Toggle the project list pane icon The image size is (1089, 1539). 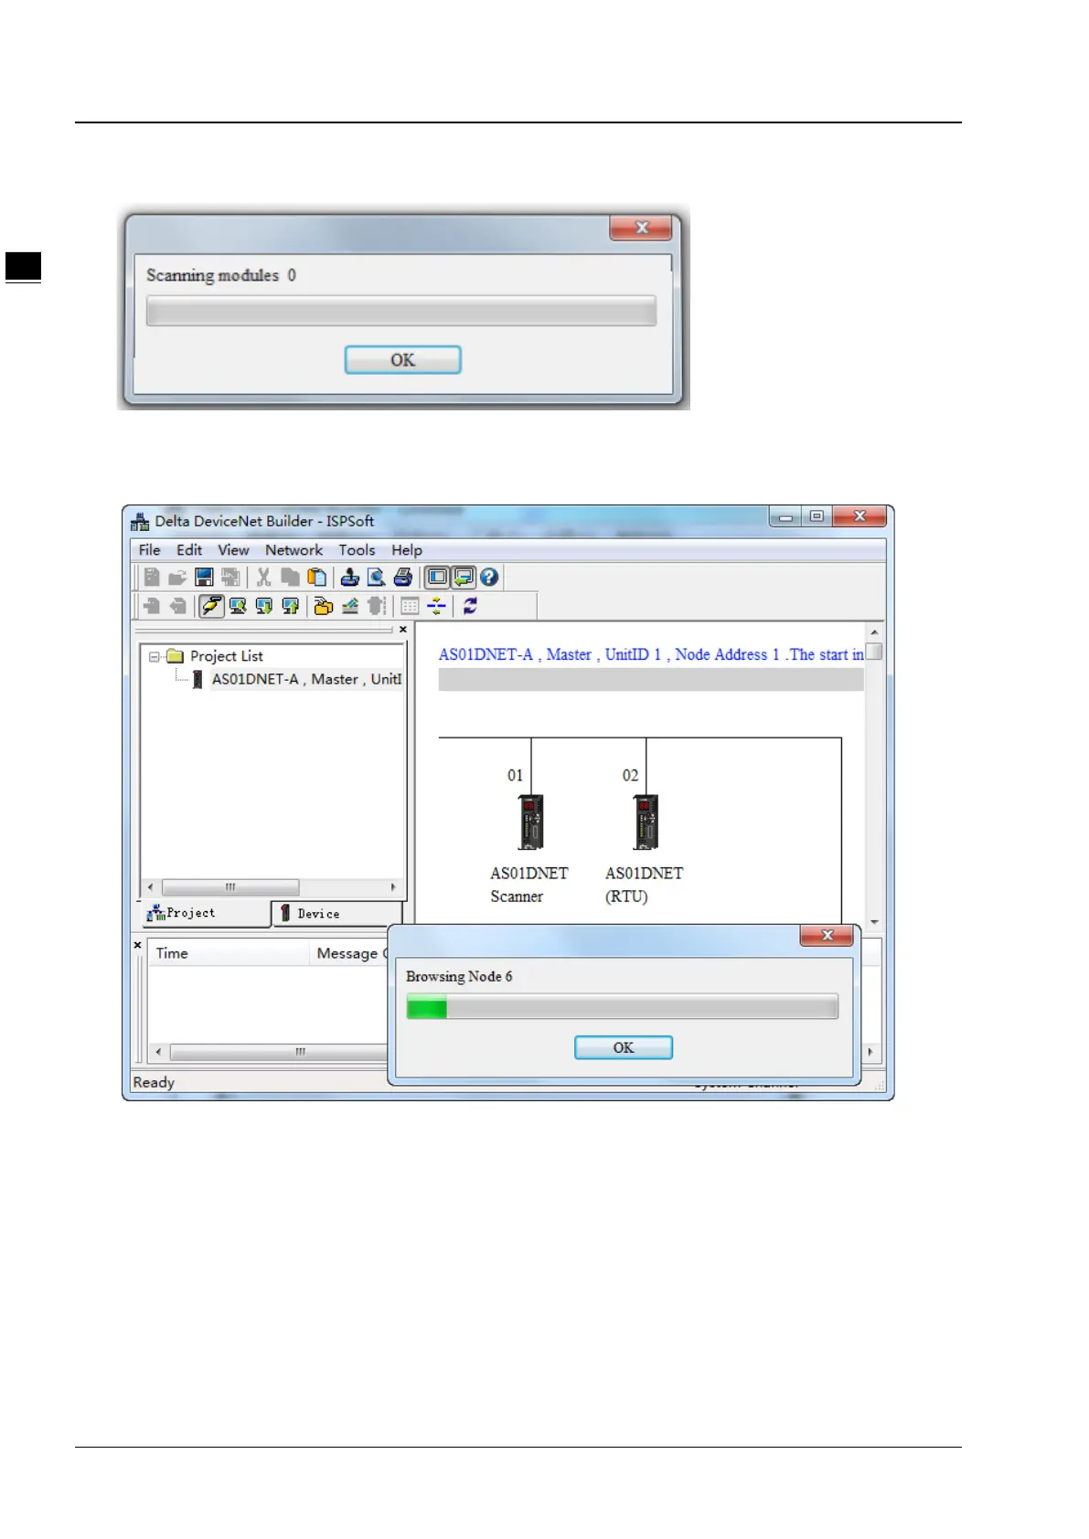coord(437,577)
